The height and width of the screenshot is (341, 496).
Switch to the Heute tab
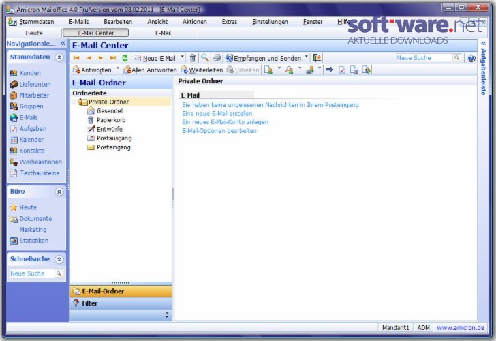(34, 33)
